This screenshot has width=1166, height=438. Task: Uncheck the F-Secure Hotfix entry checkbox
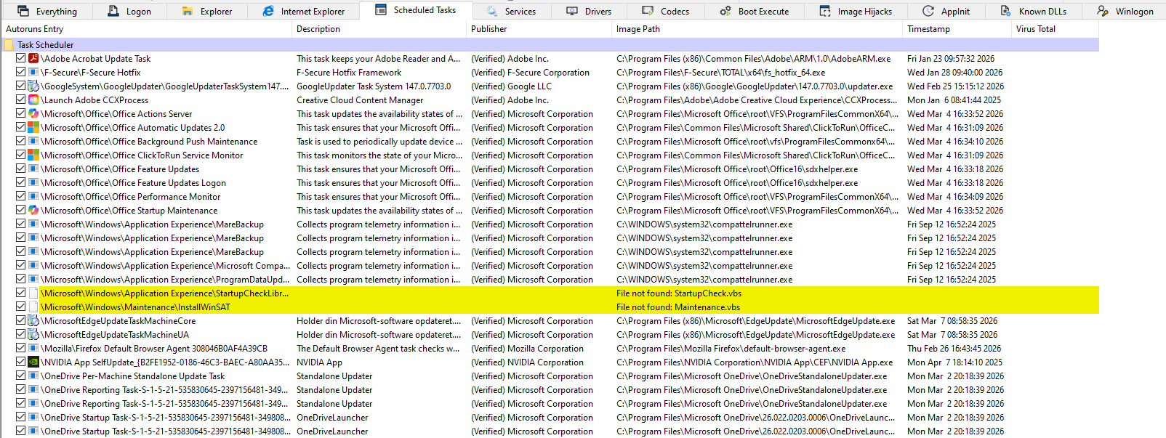pos(20,72)
